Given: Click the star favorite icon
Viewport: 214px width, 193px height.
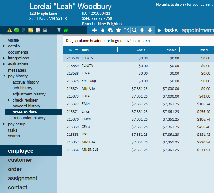Looking at the screenshot, I should (118, 30).
